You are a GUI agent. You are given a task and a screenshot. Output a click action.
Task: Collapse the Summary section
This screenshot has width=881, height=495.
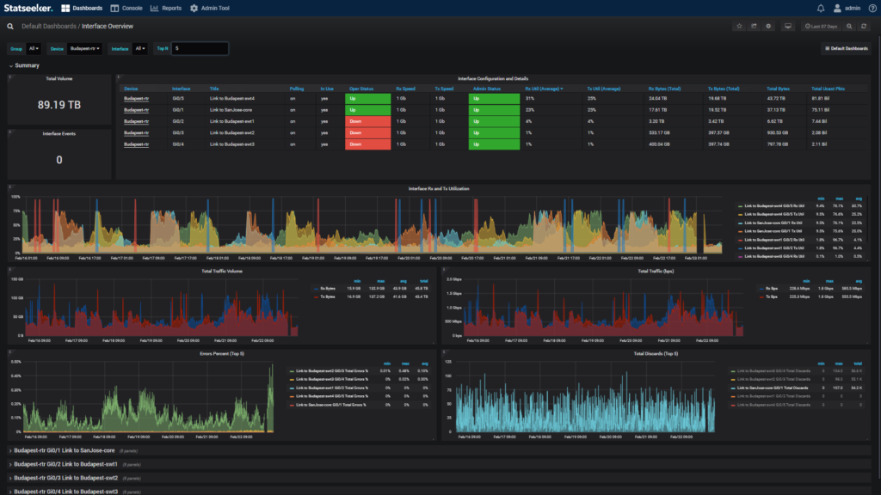pos(23,65)
